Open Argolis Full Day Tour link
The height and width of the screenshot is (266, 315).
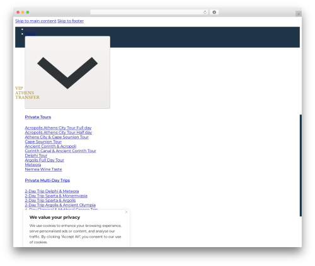click(45, 160)
